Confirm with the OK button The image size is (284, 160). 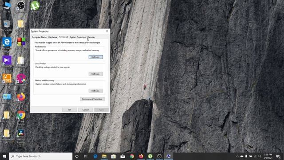pos(70,110)
